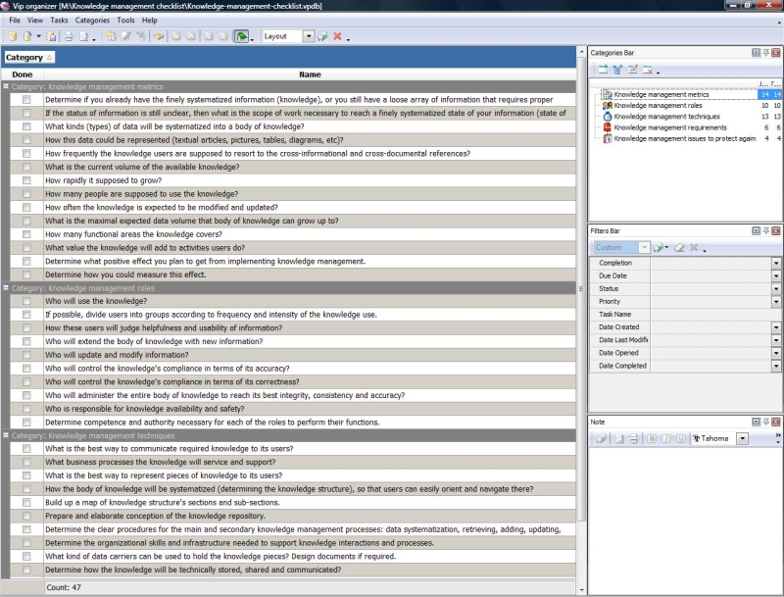
Task: Mark 'Prepare and elaborate conception' task done
Action: click(27, 516)
